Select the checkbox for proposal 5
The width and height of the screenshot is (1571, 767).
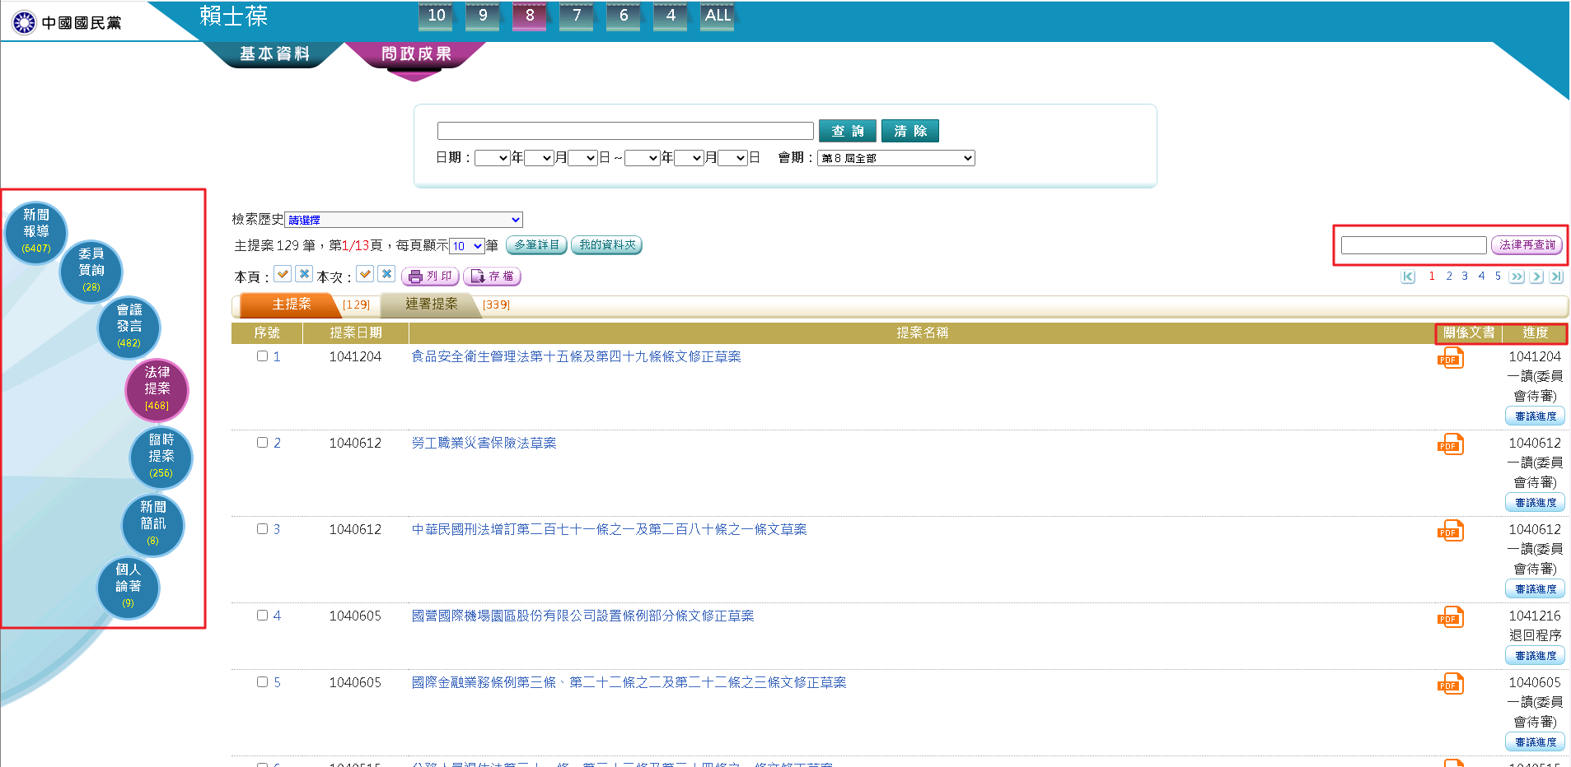pos(262,682)
